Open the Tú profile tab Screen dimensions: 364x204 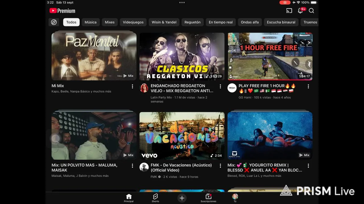(235, 198)
